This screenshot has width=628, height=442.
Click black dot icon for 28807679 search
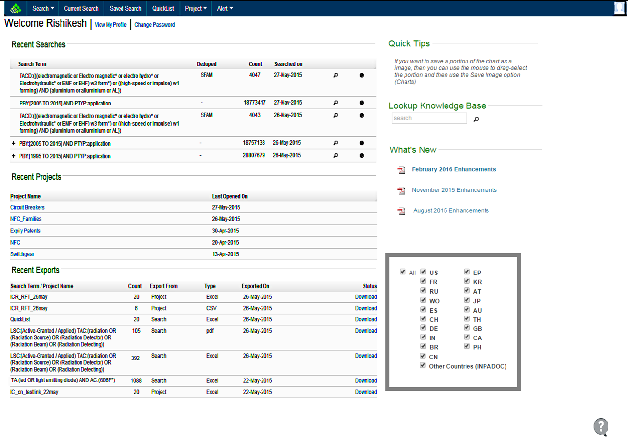tap(362, 156)
